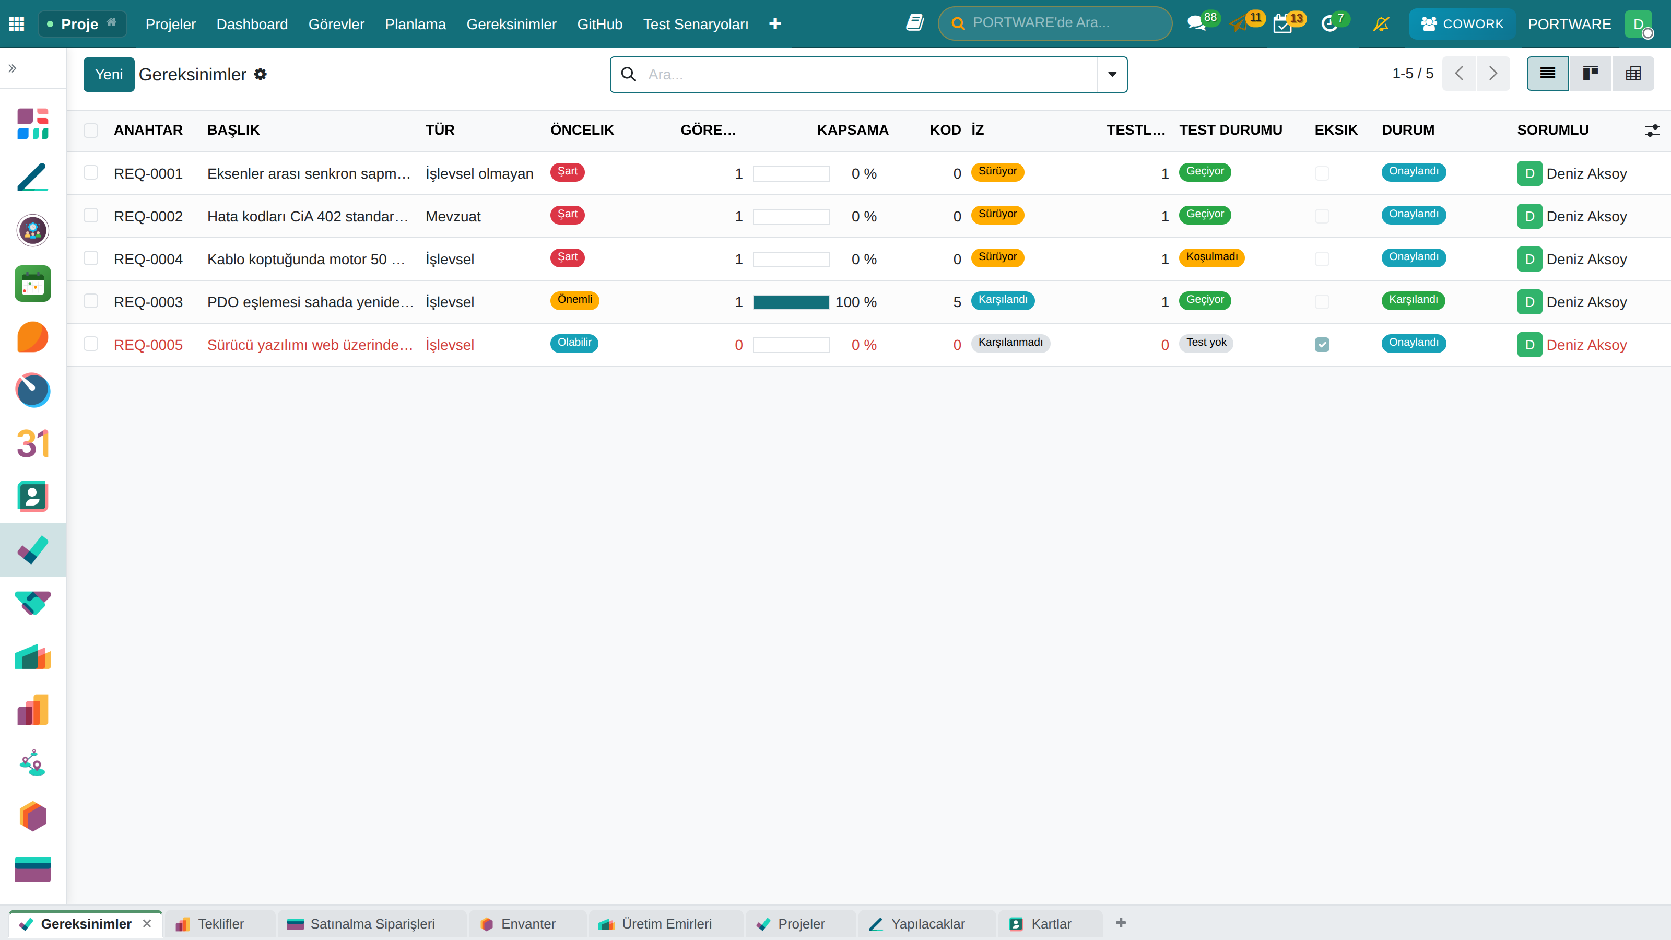Click the Gereksinimler settings gear icon
This screenshot has width=1671, height=940.
pos(260,74)
